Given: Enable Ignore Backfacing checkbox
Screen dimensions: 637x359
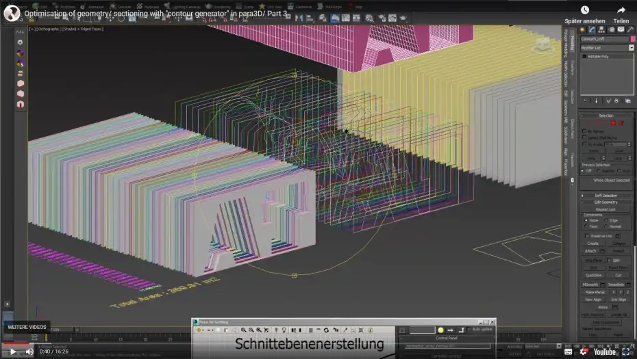Looking at the screenshot, I should click(584, 138).
